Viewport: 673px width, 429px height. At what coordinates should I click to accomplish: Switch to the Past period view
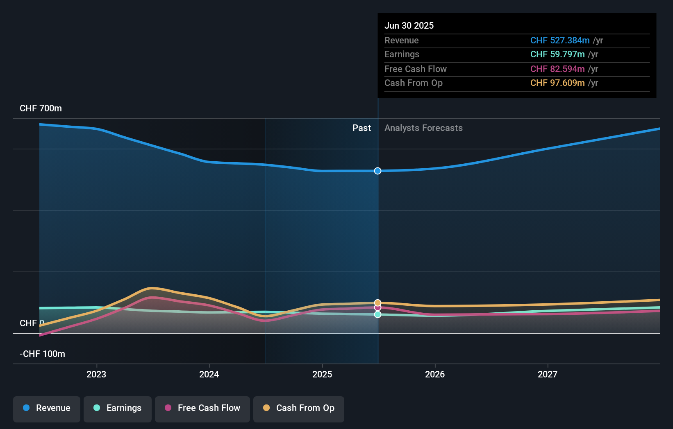[x=361, y=128]
